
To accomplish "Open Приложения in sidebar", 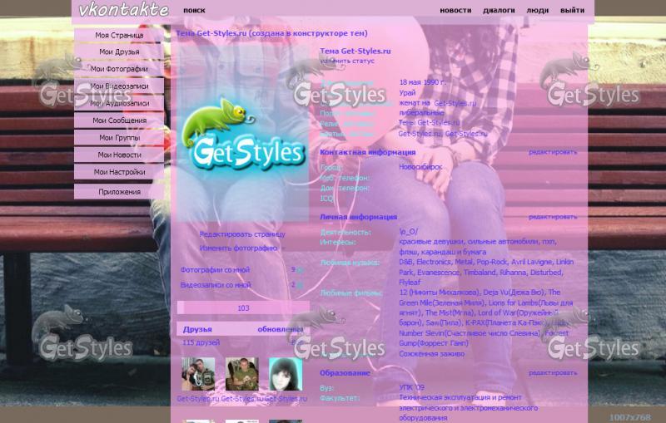I will pyautogui.click(x=119, y=192).
